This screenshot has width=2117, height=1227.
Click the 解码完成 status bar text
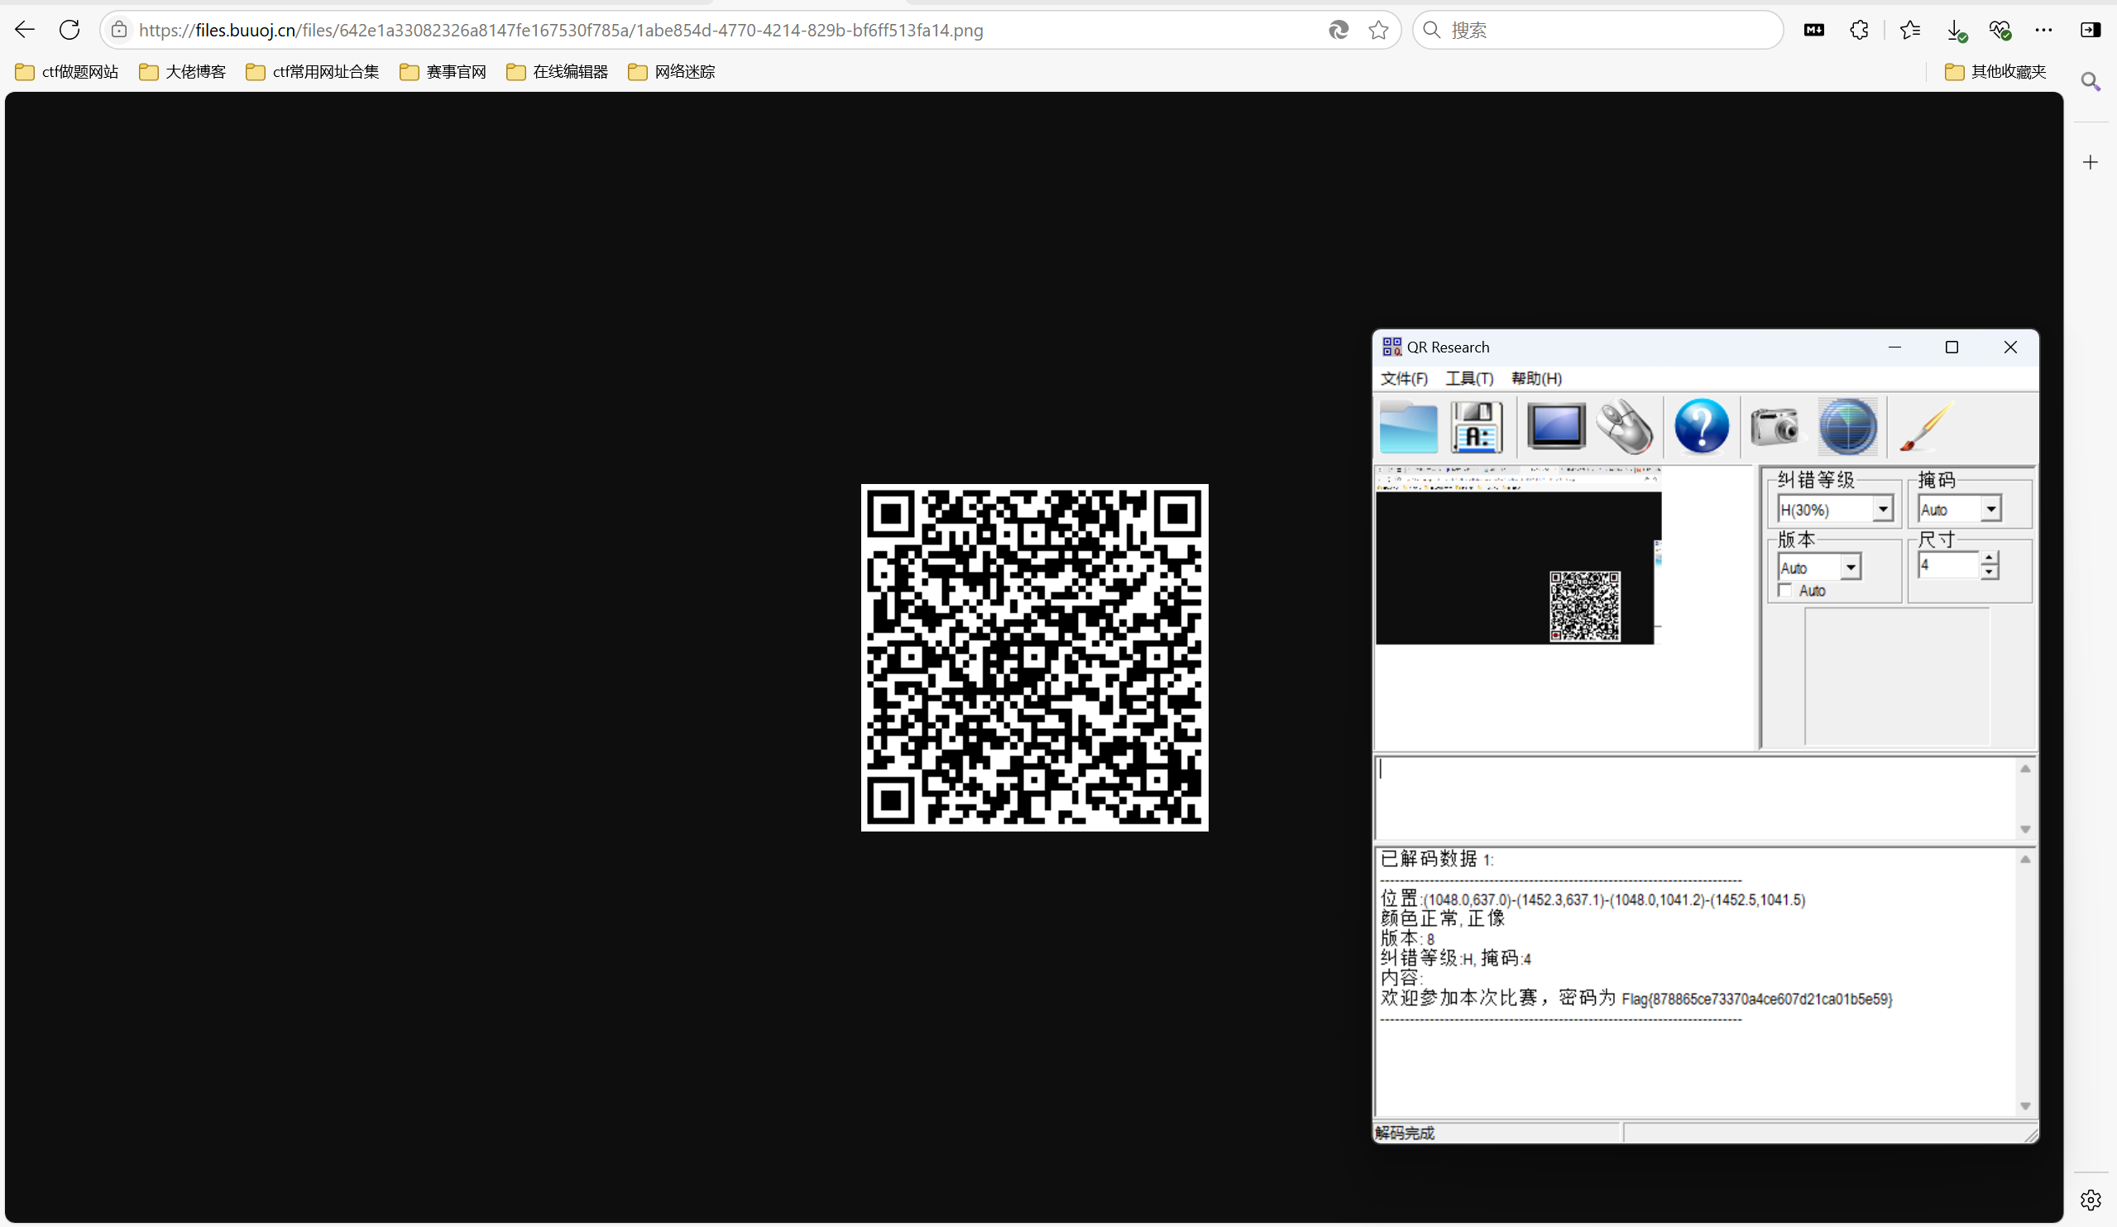pyautogui.click(x=1405, y=1133)
